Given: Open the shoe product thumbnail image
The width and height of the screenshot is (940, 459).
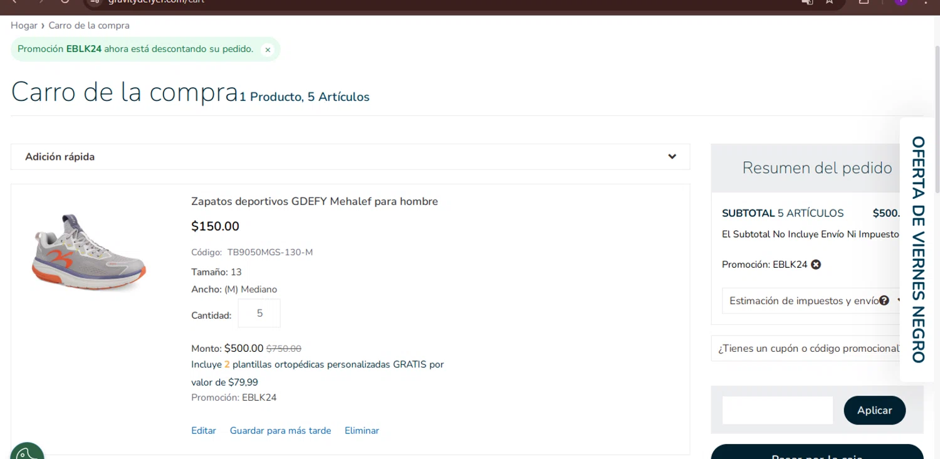Looking at the screenshot, I should click(x=88, y=253).
